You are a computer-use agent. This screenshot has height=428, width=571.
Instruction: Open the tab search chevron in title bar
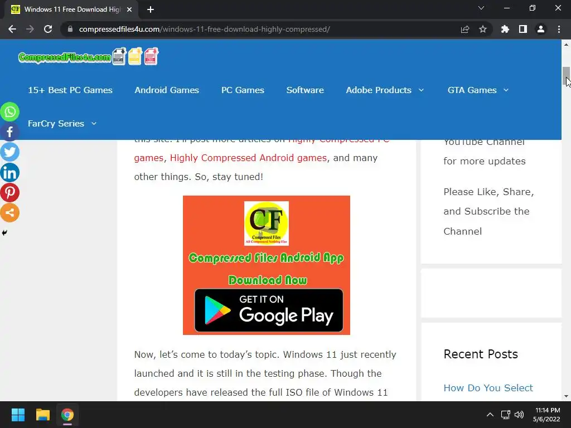coord(481,8)
